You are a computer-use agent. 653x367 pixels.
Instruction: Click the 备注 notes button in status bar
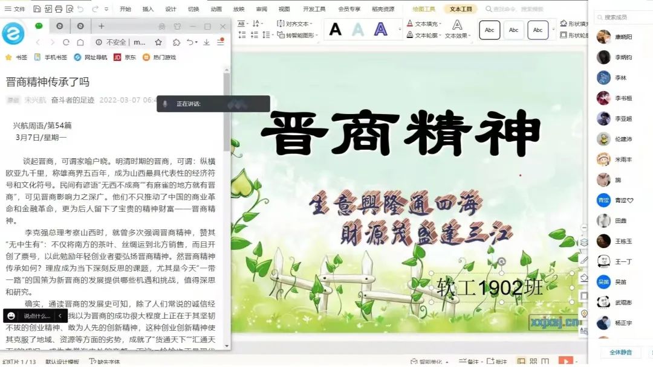tap(469, 362)
